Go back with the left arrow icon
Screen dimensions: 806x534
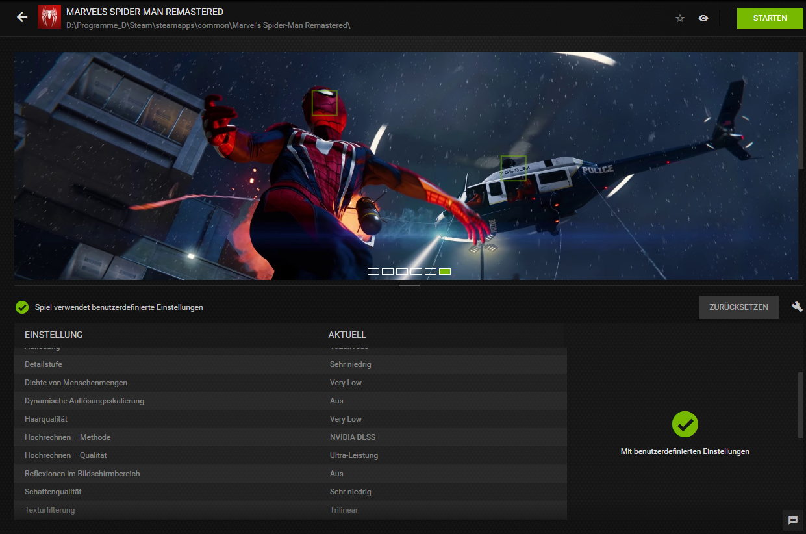coord(22,18)
